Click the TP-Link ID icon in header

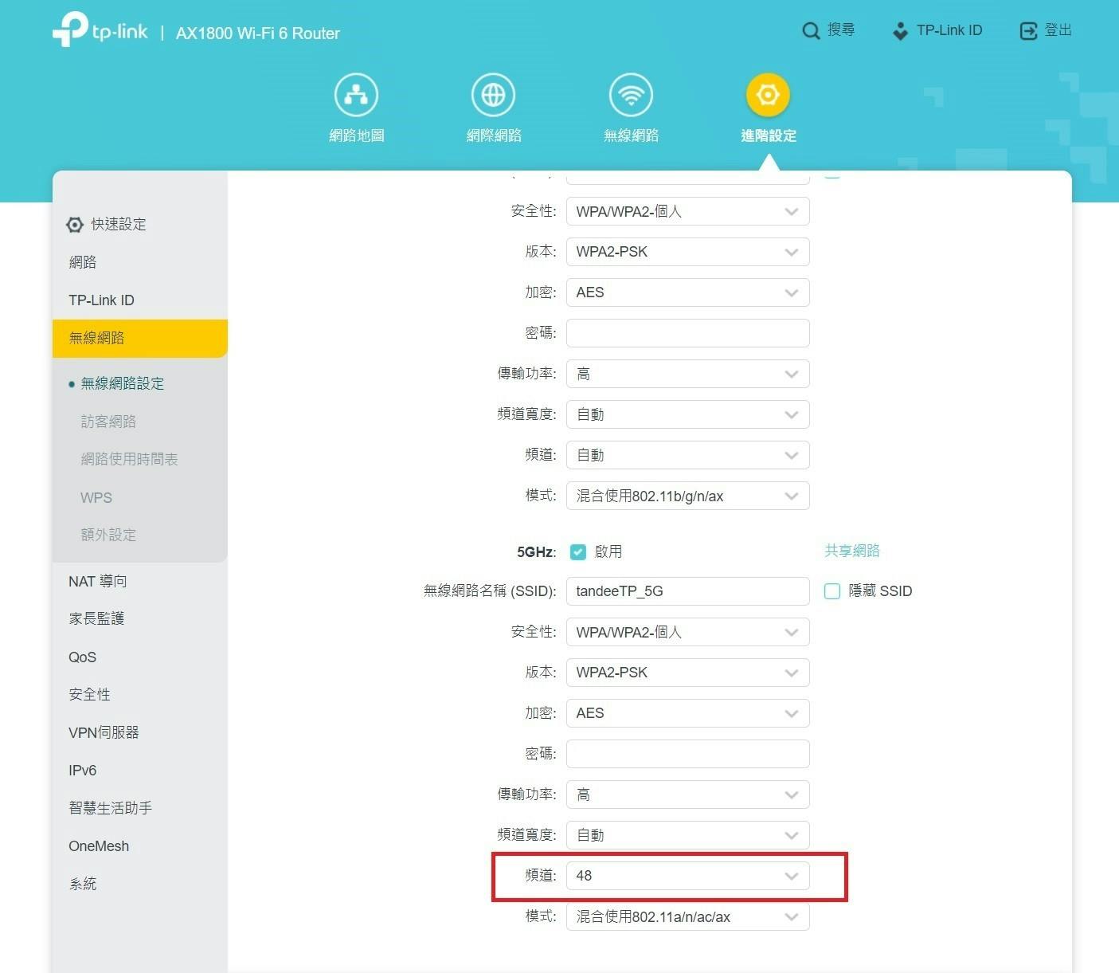pos(900,31)
